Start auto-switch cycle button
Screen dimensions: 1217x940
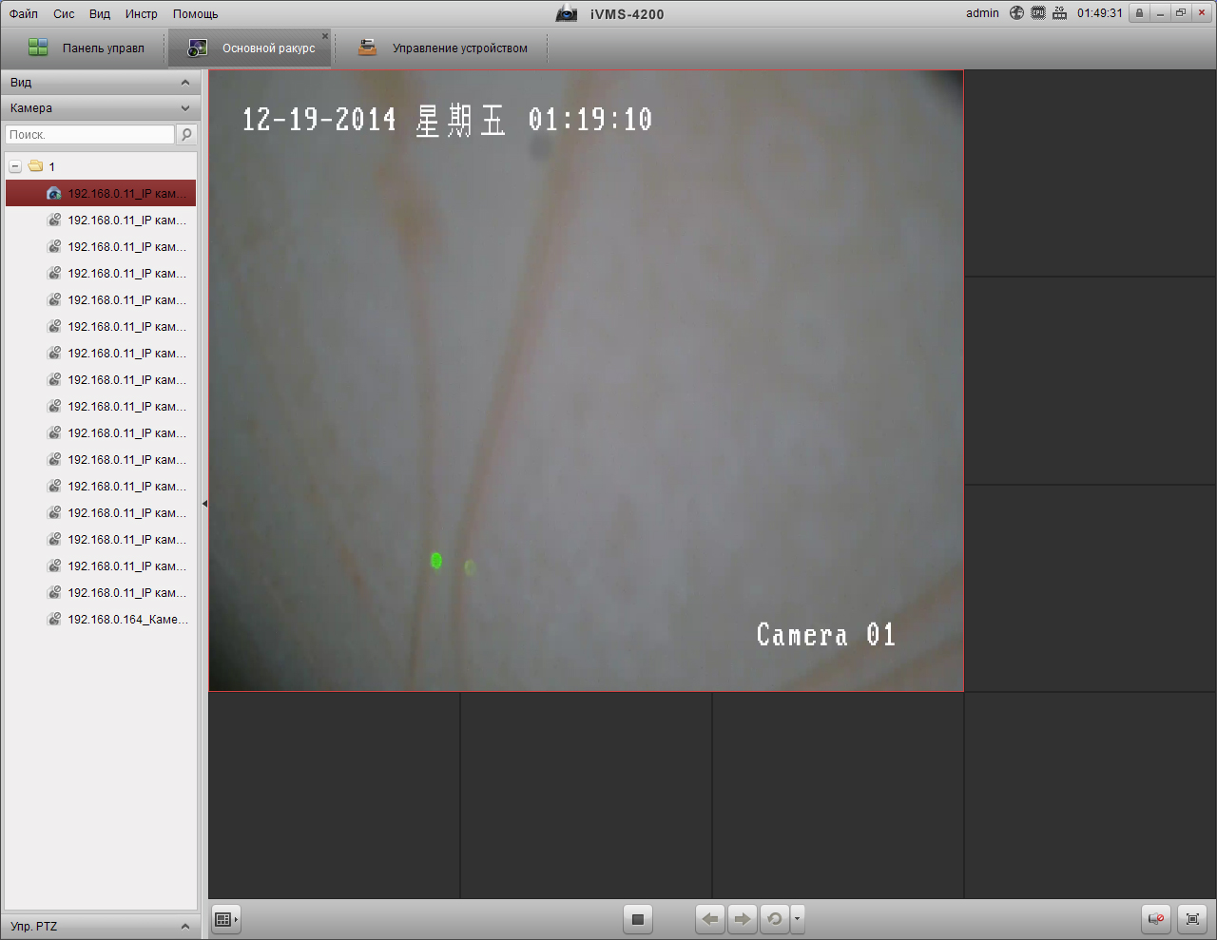click(775, 919)
